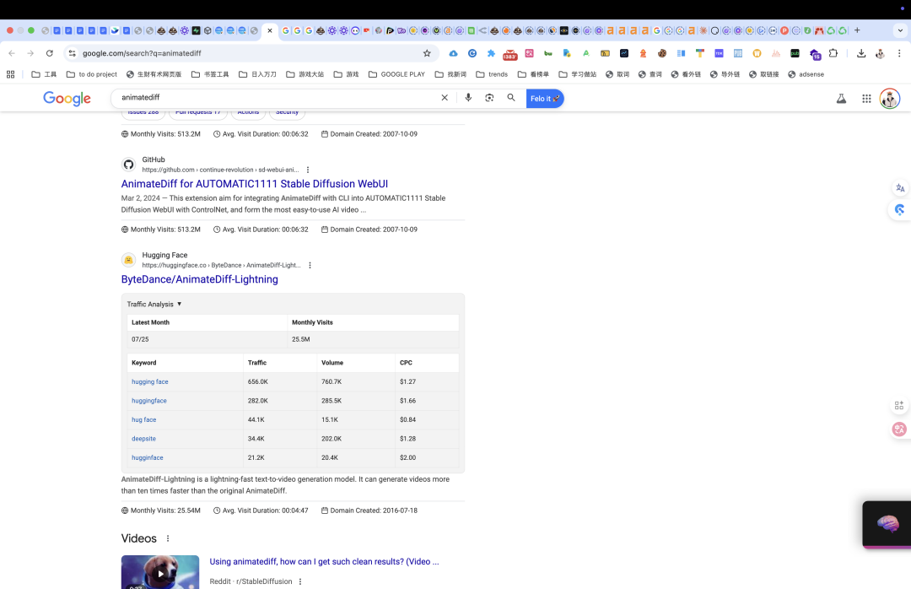Open the Chrome three-dot menu

899,53
